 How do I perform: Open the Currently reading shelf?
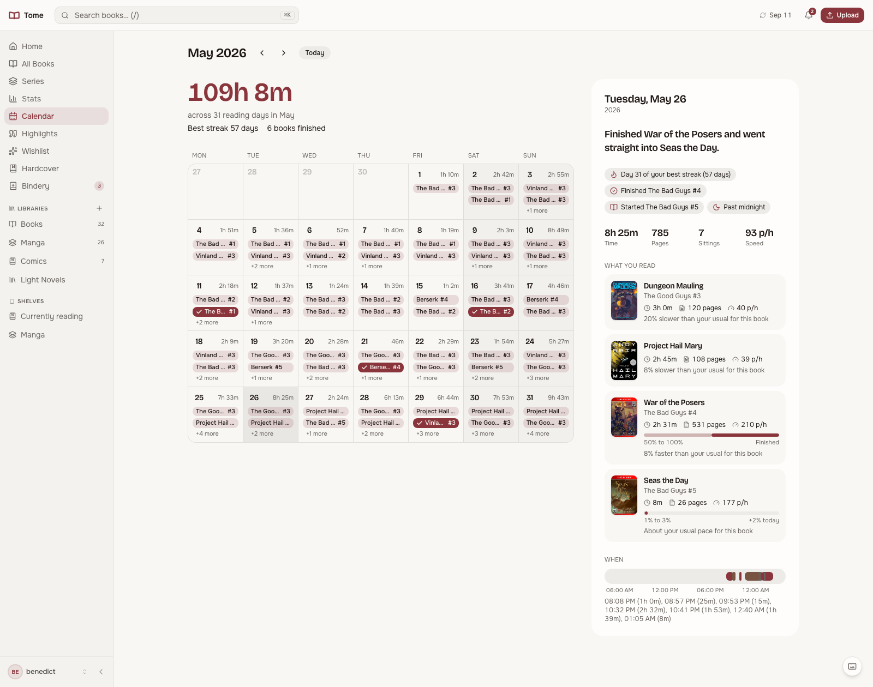[56, 316]
